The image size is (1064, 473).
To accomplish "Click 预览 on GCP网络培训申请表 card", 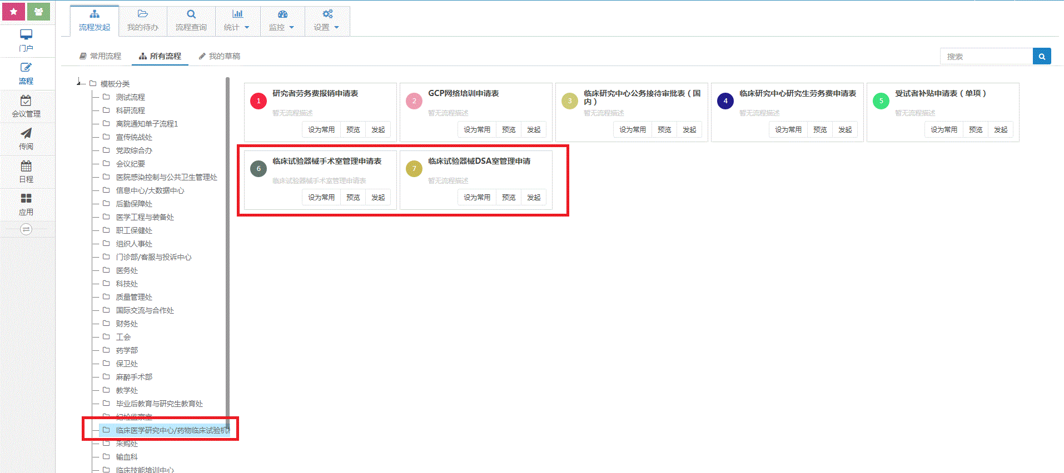I will (x=509, y=129).
